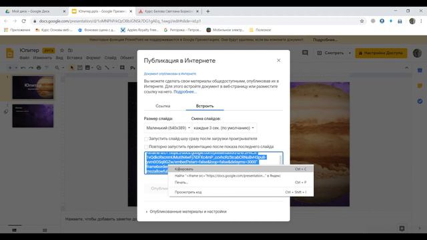427x240 pixels.
Task: Choose Копировать from the context menu
Action: coord(241,169)
